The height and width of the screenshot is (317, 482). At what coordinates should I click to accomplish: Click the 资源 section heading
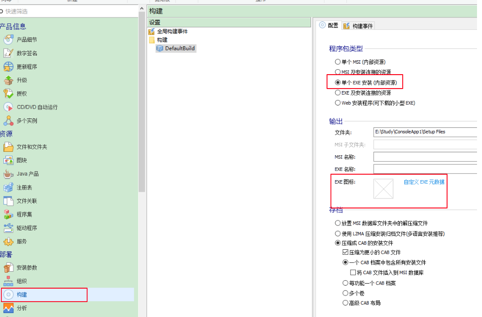[6, 134]
